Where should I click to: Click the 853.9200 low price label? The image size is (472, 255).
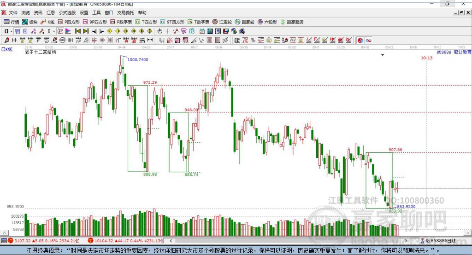406,207
